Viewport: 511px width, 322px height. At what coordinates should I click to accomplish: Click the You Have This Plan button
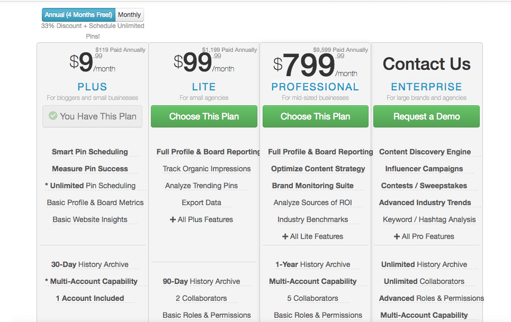pos(93,116)
